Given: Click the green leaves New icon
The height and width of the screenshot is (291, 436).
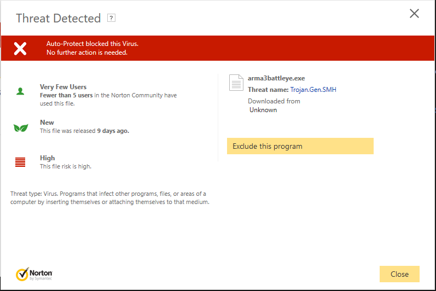Looking at the screenshot, I should click(x=21, y=128).
